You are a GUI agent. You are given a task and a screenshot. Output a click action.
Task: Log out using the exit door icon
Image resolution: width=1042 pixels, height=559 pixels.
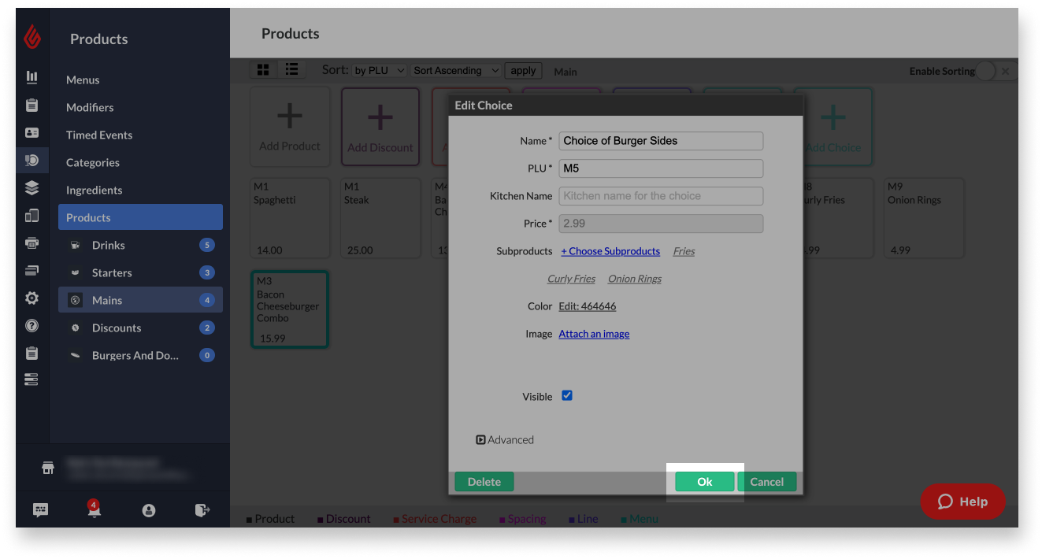coord(202,509)
